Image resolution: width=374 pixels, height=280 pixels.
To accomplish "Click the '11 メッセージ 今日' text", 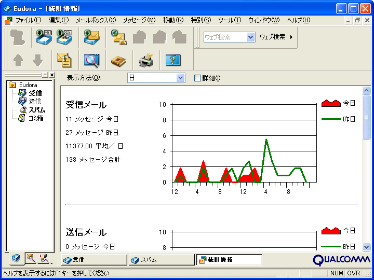I will [x=92, y=119].
